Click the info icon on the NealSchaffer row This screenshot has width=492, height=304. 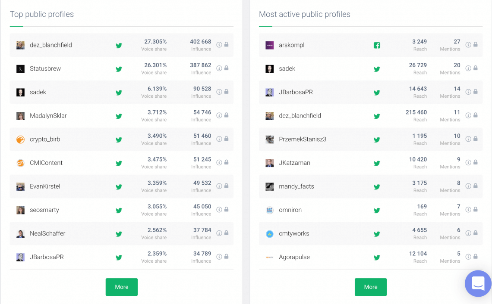point(220,234)
